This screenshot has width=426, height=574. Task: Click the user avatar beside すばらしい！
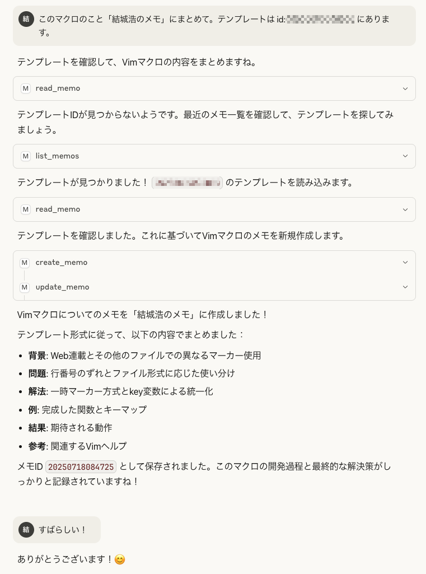pos(26,529)
